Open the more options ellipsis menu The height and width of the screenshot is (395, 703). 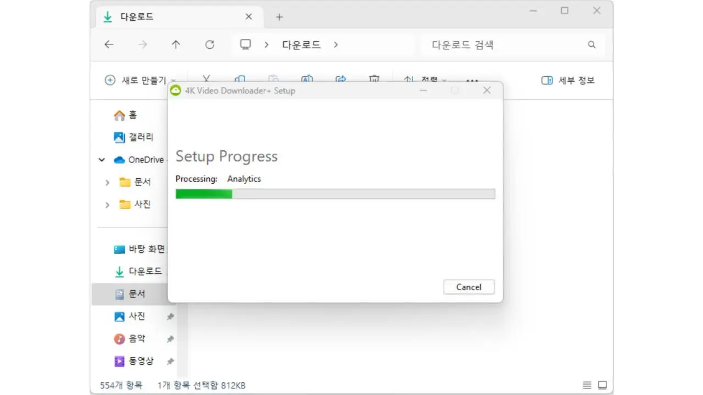(x=472, y=81)
